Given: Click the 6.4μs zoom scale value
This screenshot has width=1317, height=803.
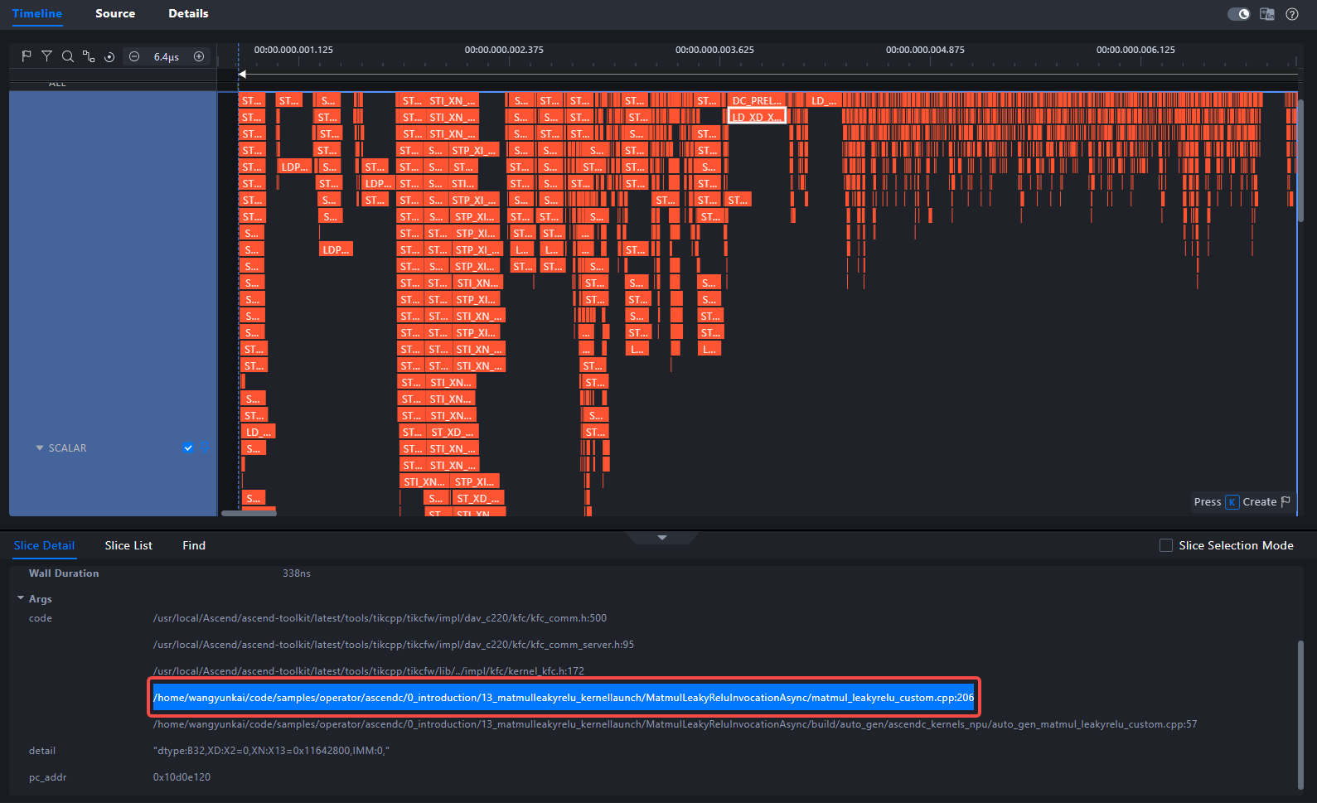Looking at the screenshot, I should click(x=167, y=57).
